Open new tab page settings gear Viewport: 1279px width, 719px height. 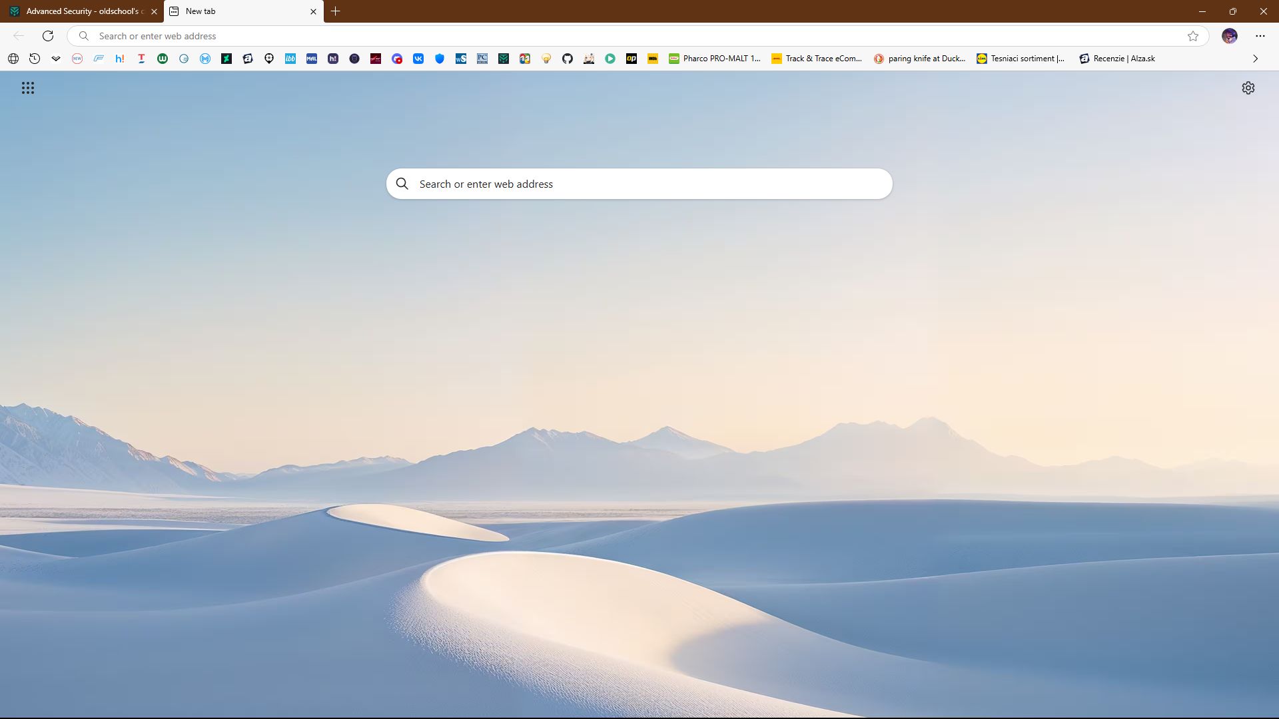point(1248,88)
